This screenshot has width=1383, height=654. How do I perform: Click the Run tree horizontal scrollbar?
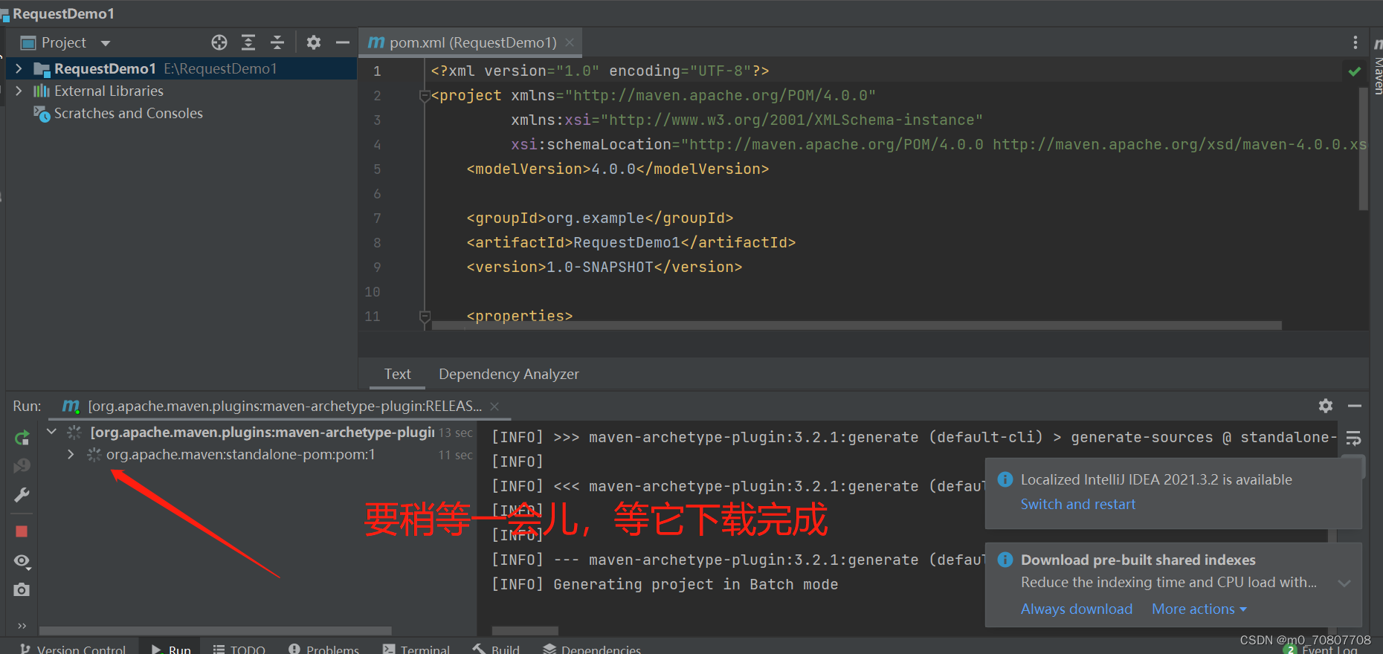[x=215, y=630]
